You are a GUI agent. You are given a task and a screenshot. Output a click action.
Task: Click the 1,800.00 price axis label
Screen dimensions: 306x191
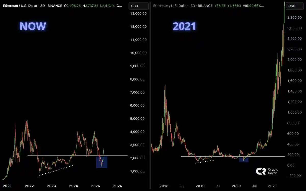click(295, 70)
